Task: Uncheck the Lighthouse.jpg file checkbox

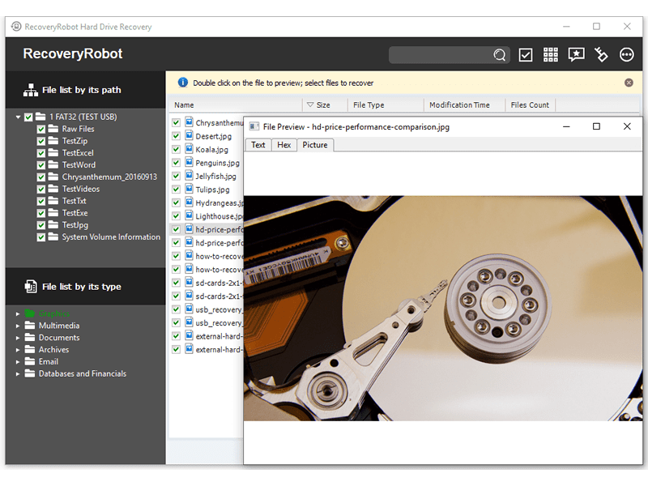Action: coord(176,215)
